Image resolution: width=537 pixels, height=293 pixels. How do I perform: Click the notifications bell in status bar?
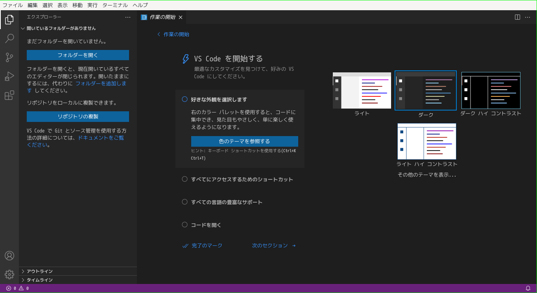pos(528,288)
